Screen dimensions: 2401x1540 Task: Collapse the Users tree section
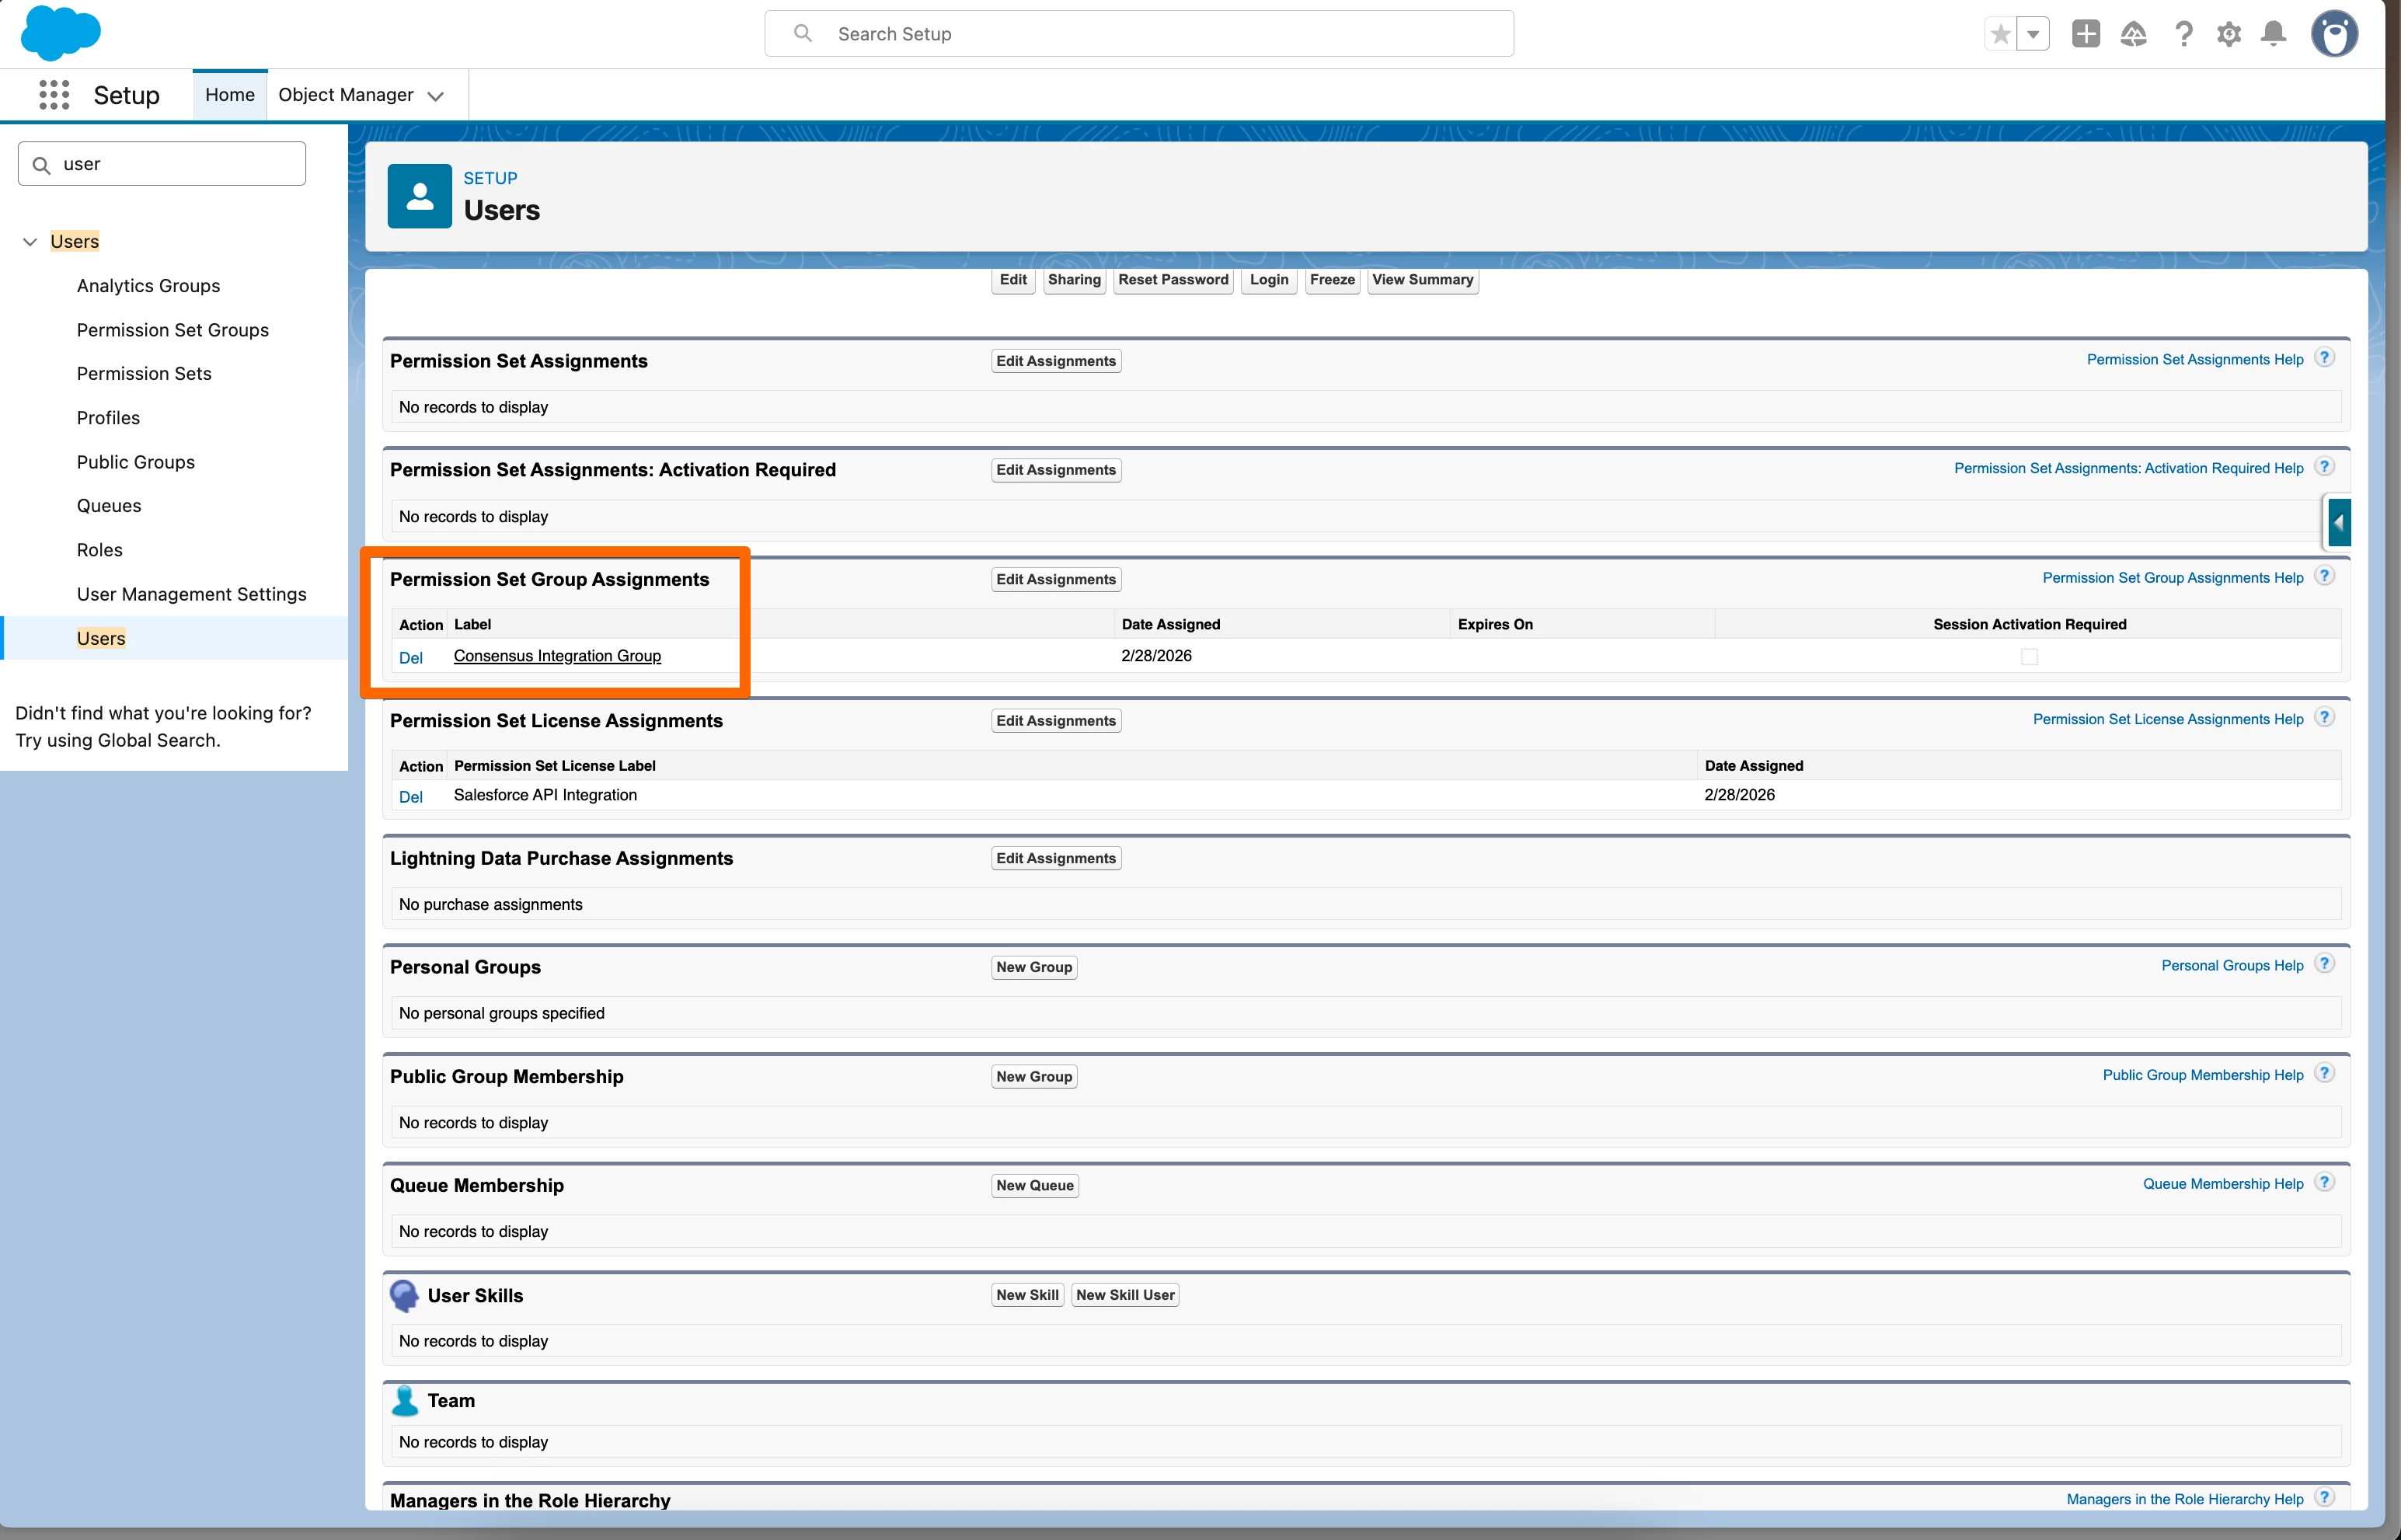(x=30, y=242)
